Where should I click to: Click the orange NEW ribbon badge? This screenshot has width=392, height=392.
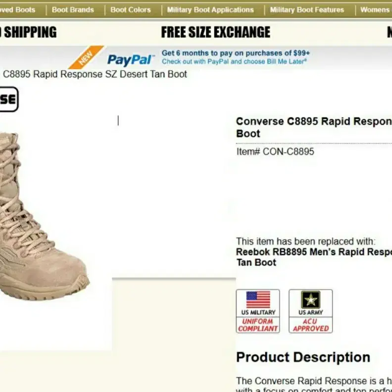87,57
